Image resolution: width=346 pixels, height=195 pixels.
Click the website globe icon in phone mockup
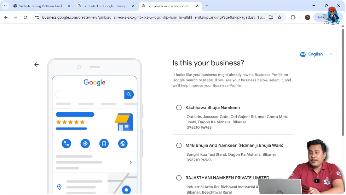click(x=123, y=144)
